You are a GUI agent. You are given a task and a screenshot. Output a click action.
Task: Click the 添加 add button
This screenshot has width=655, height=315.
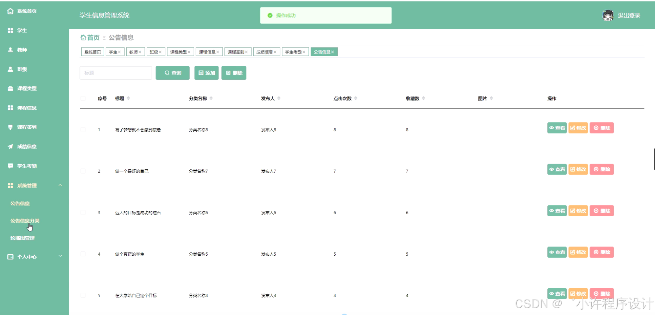tap(206, 73)
